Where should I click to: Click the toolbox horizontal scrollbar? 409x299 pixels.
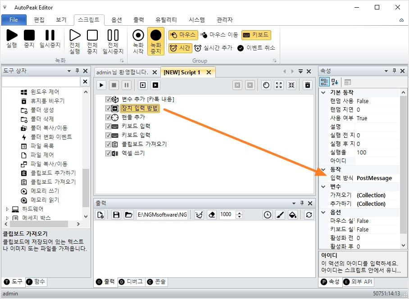coord(42,224)
